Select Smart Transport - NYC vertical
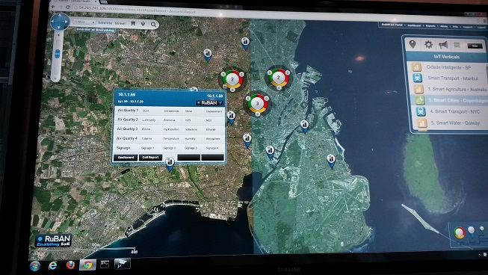This screenshot has height=275, width=488. click(454, 111)
